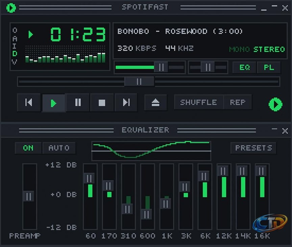
Task: Close the Equalizer window
Action: point(285,131)
